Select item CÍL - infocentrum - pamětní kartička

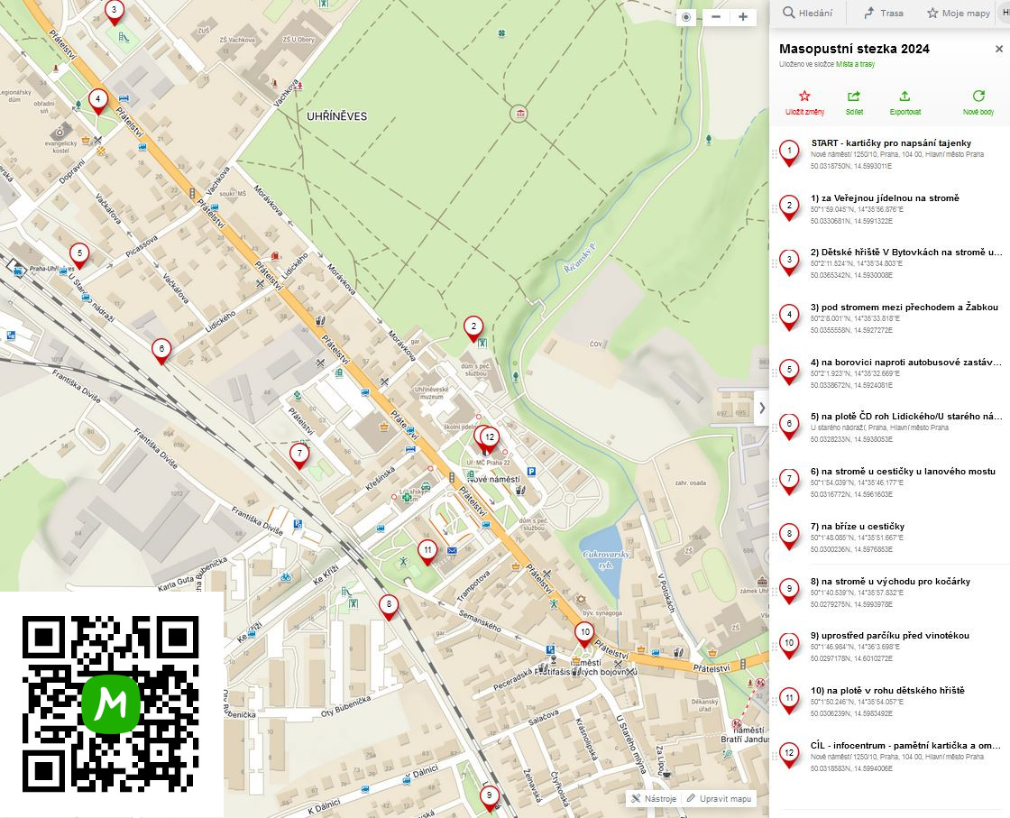click(x=889, y=757)
